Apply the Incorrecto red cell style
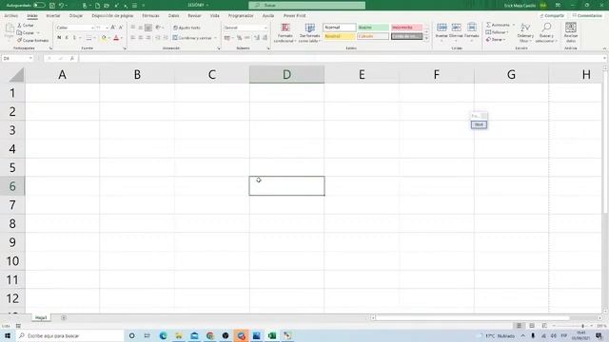Image resolution: width=609 pixels, height=342 pixels. pyautogui.click(x=406, y=28)
